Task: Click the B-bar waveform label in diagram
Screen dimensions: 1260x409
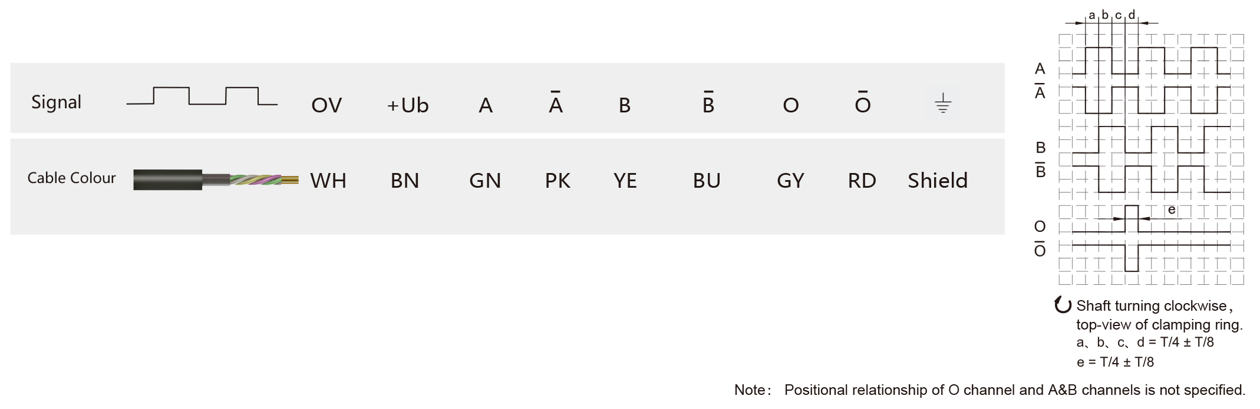Action: (1041, 170)
